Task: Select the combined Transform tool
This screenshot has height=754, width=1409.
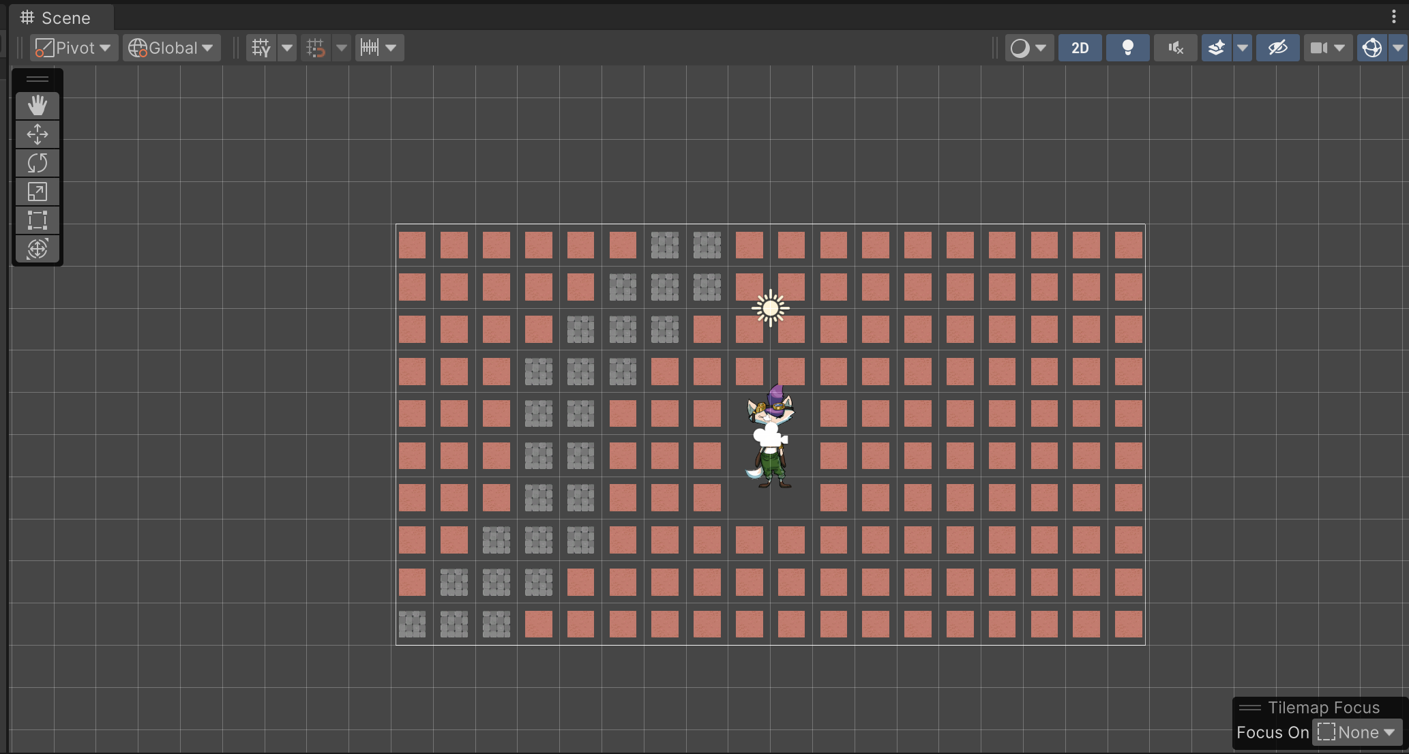Action: pyautogui.click(x=38, y=249)
